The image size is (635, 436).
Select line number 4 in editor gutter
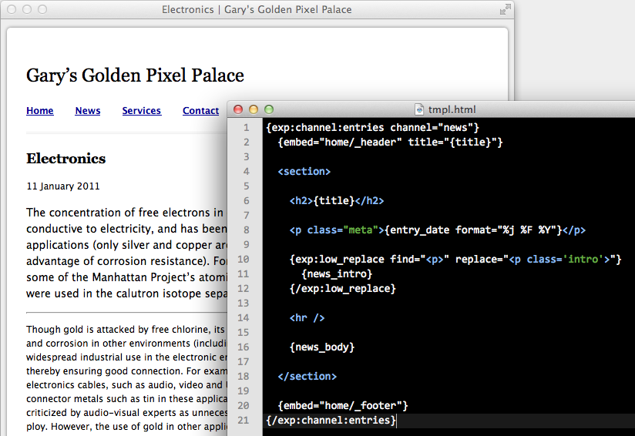pyautogui.click(x=246, y=171)
